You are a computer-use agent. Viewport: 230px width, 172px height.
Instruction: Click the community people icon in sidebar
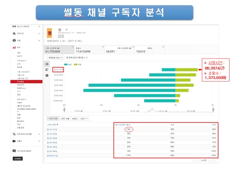[14, 33]
